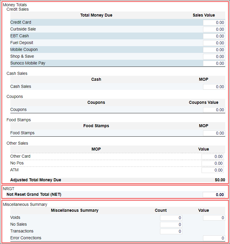Click the Credit Card row label
Screen dimensions: 230x244
tap(20, 22)
